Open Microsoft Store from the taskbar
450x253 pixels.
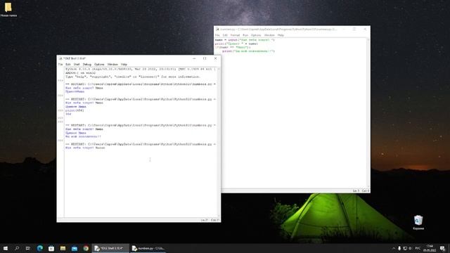click(x=51, y=248)
